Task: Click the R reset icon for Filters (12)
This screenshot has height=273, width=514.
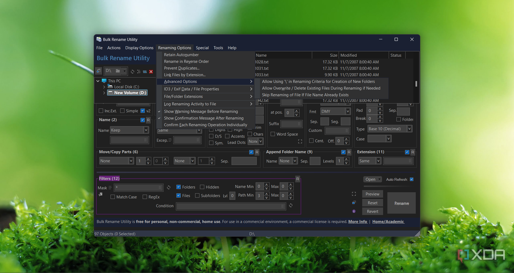Action: tap(298, 179)
